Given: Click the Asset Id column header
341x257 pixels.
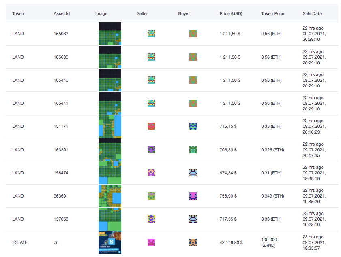Looking at the screenshot, I should pyautogui.click(x=62, y=13).
